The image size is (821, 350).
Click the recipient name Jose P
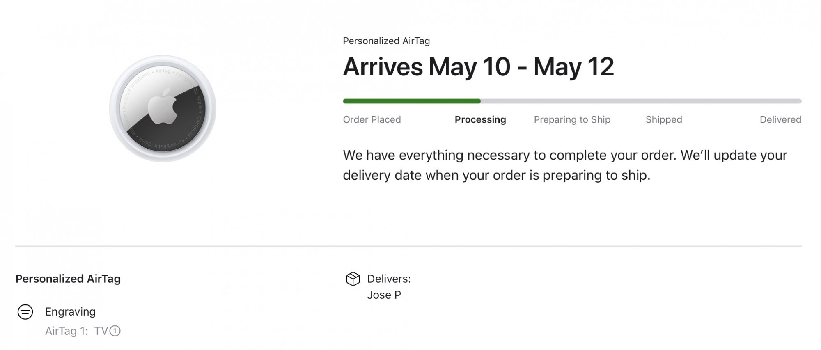pos(384,295)
